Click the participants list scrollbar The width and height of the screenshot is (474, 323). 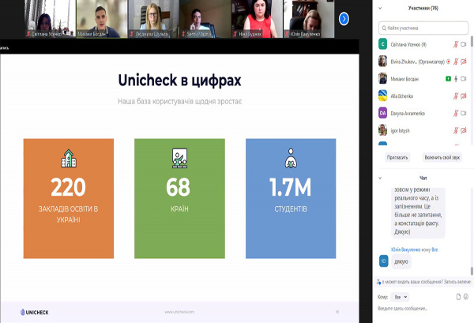472,41
